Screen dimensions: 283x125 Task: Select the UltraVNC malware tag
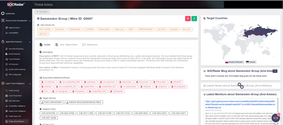pyautogui.click(x=176, y=82)
